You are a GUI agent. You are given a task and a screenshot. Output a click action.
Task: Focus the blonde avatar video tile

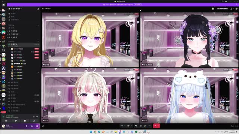click(x=90, y=40)
